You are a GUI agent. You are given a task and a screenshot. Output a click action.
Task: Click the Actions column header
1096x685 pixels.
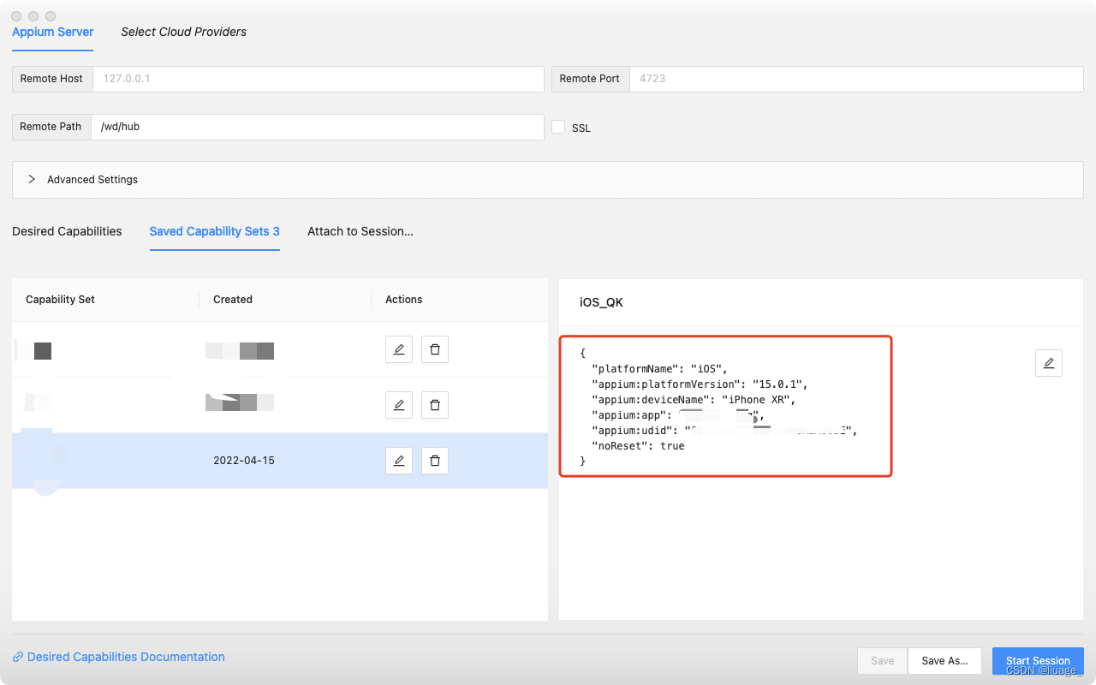tap(404, 300)
